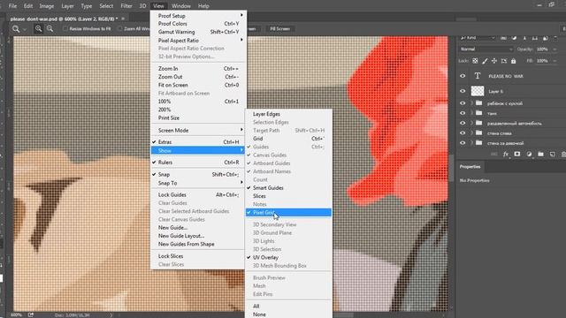Expand the ребёнок с куклой group
Image resolution: width=566 pixels, height=318 pixels.
471,103
